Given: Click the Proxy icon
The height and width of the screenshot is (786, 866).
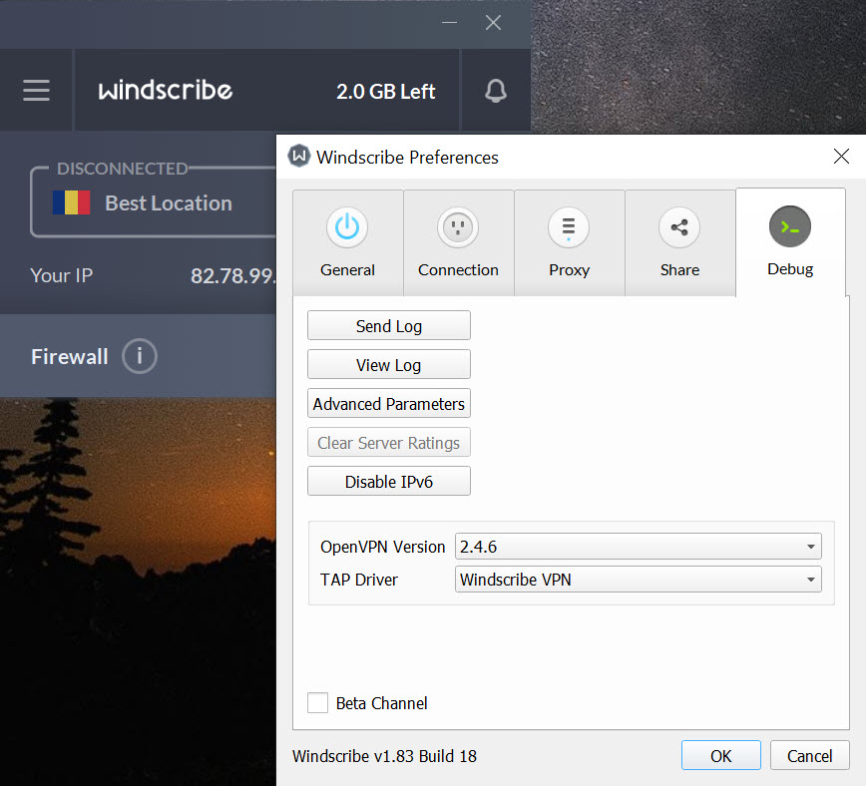Looking at the screenshot, I should [x=569, y=227].
